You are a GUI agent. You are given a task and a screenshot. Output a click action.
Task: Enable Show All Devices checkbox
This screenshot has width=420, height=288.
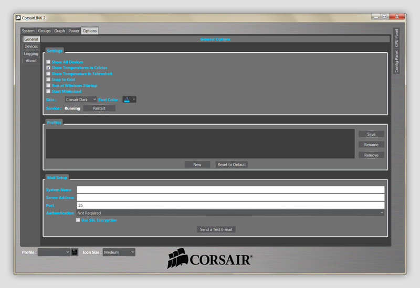tap(48, 62)
